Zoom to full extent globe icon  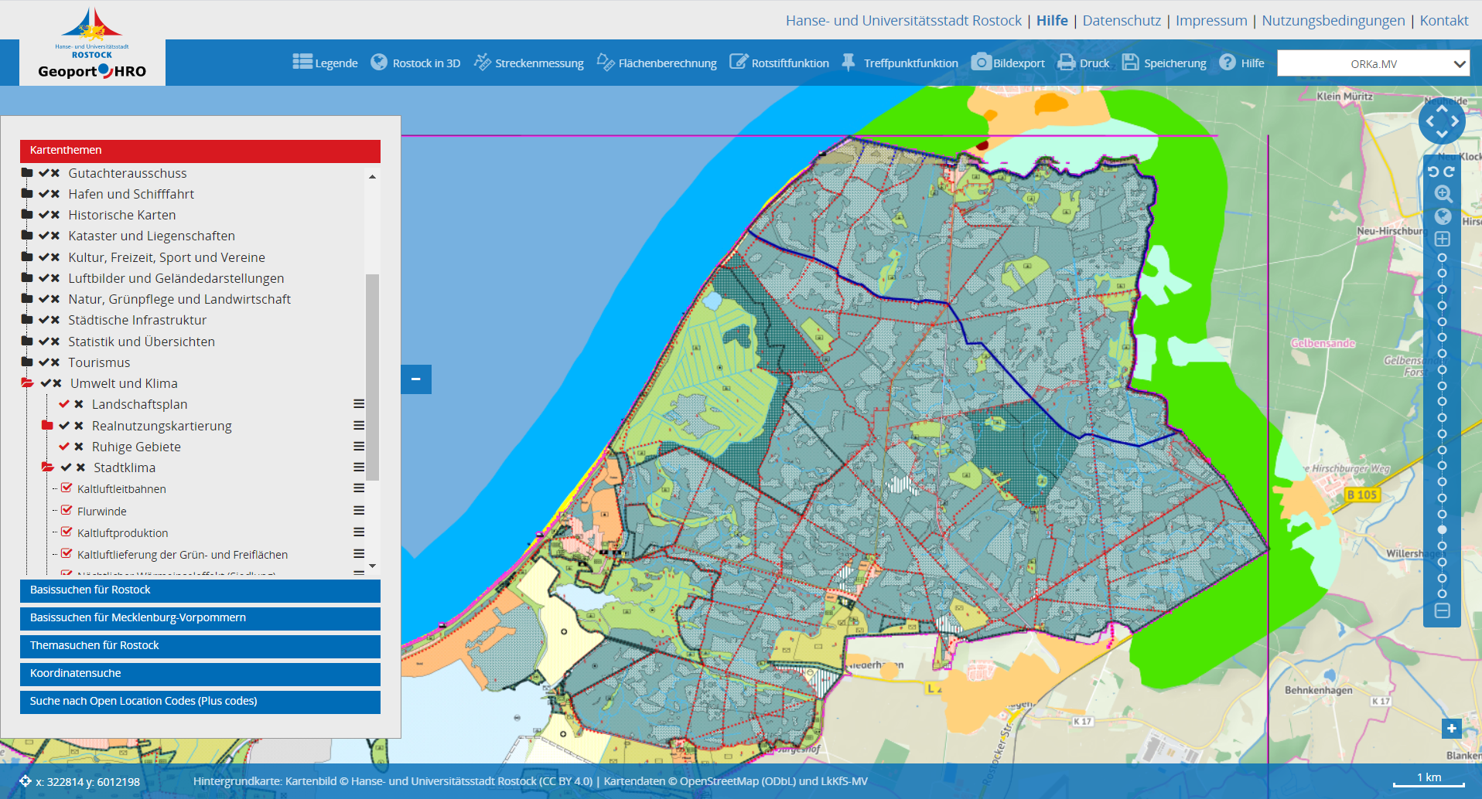coord(1443,216)
